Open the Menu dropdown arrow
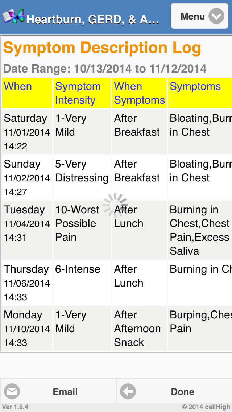 coord(216,16)
